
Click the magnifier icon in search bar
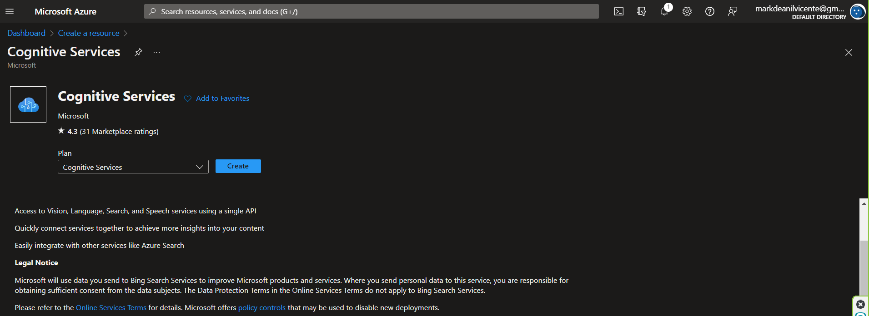point(152,11)
